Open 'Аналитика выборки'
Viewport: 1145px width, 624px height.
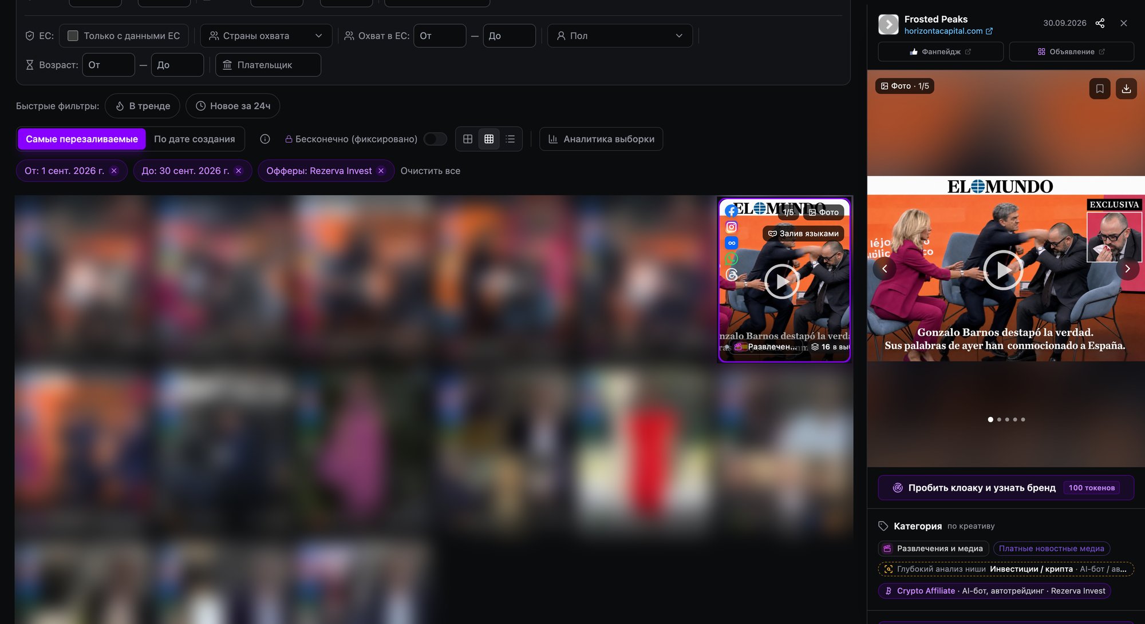point(601,139)
